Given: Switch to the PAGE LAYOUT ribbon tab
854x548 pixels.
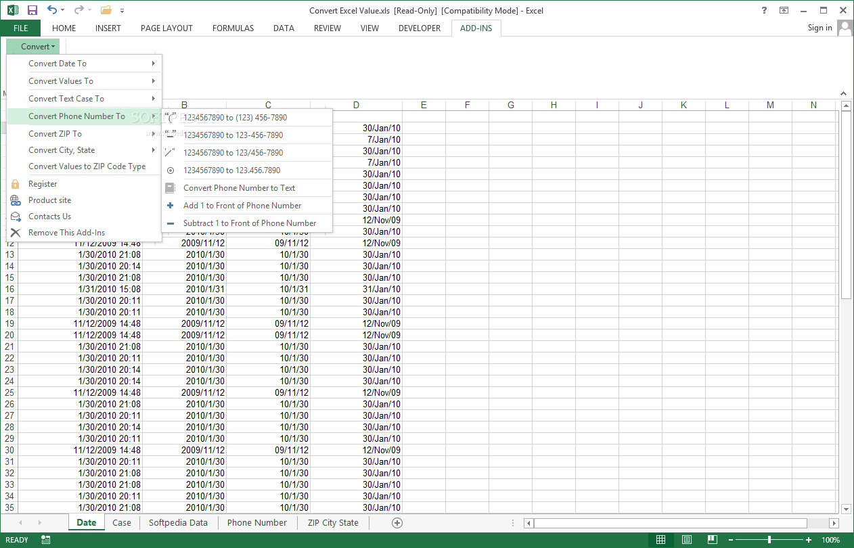Looking at the screenshot, I should (166, 28).
